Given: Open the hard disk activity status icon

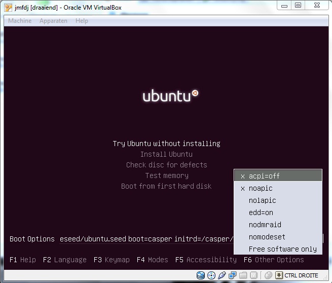Looking at the screenshot, I should tap(200, 275).
